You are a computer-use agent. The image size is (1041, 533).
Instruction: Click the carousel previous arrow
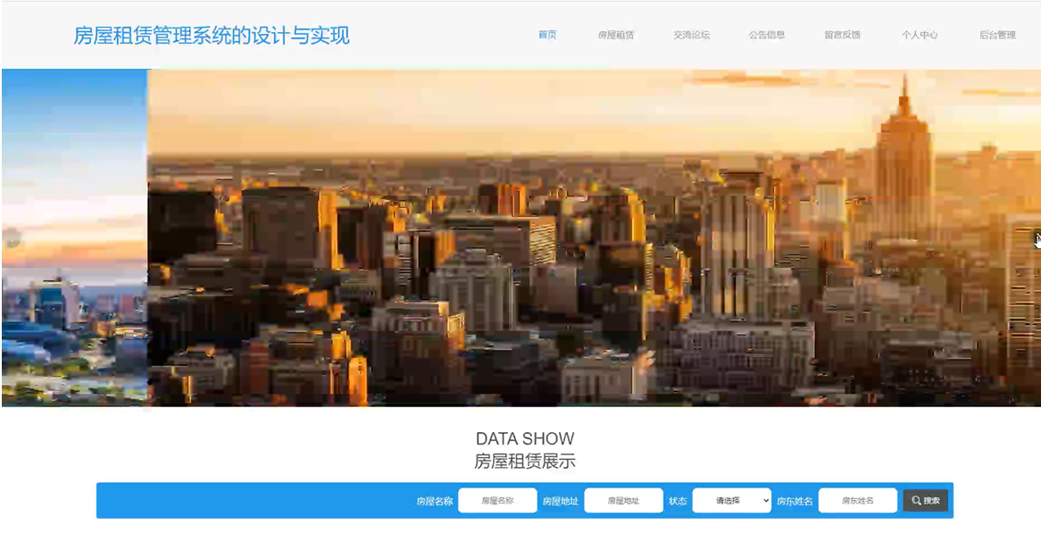[x=12, y=239]
